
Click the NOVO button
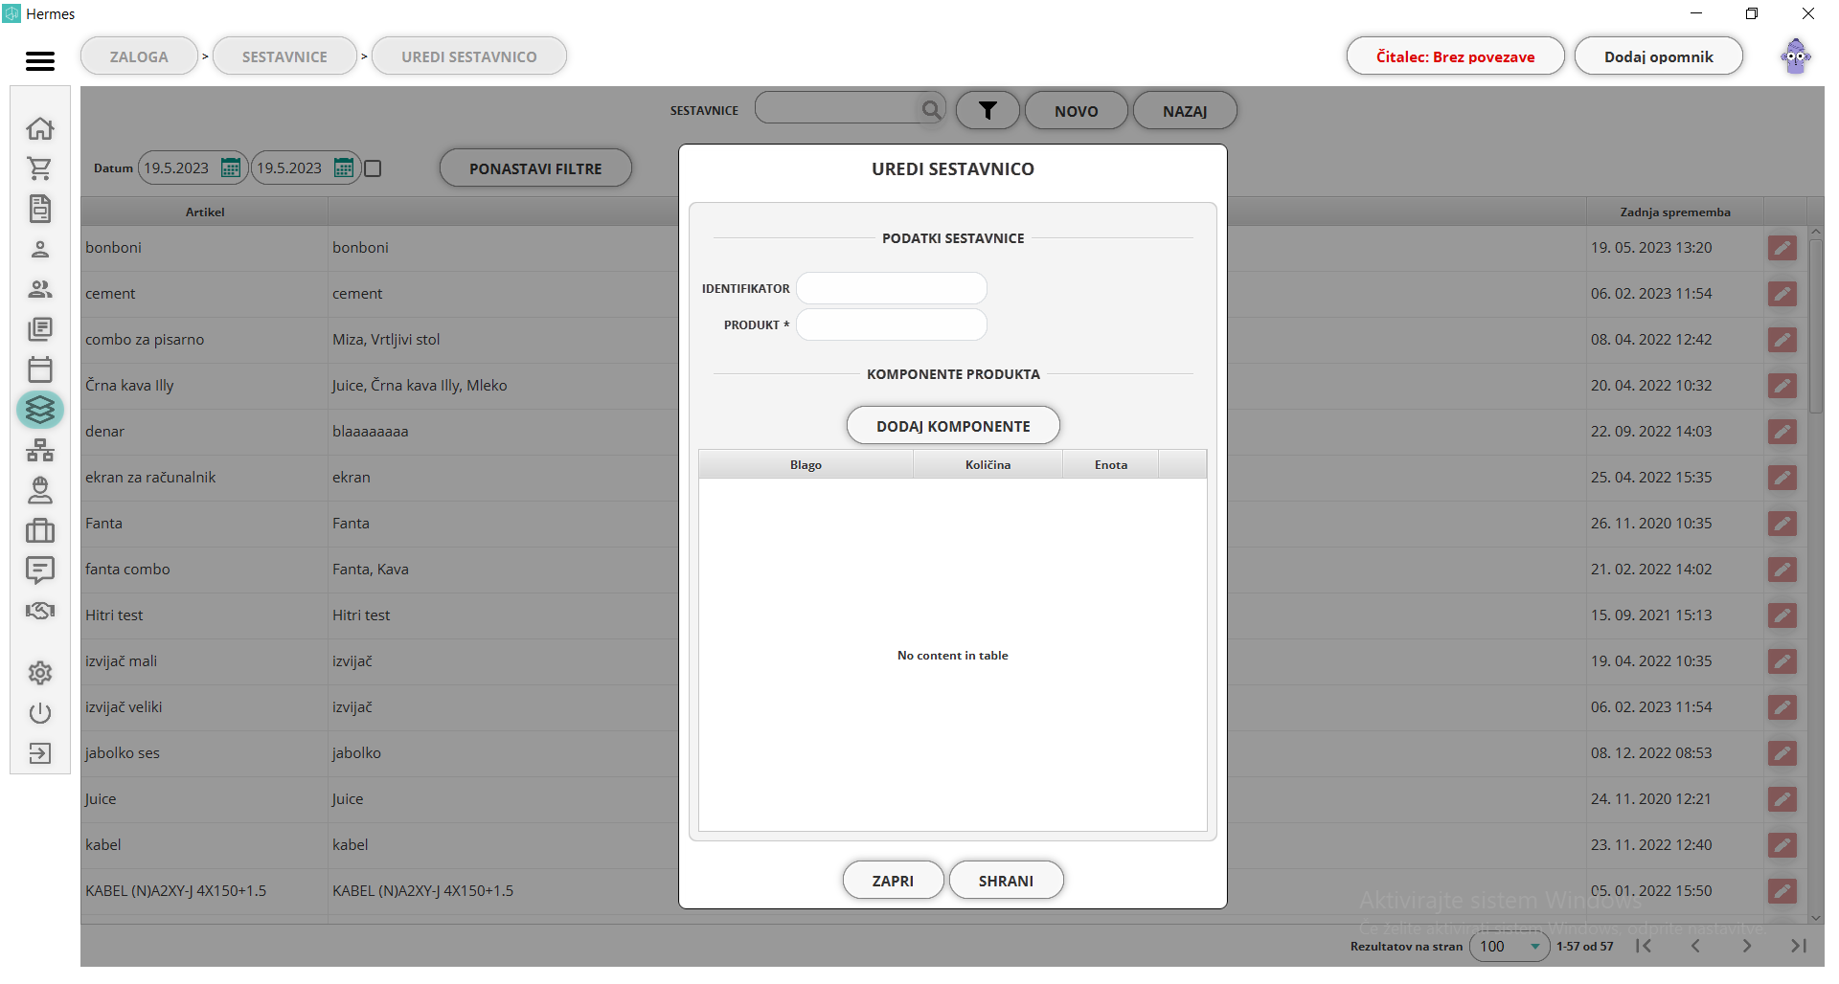click(x=1077, y=110)
